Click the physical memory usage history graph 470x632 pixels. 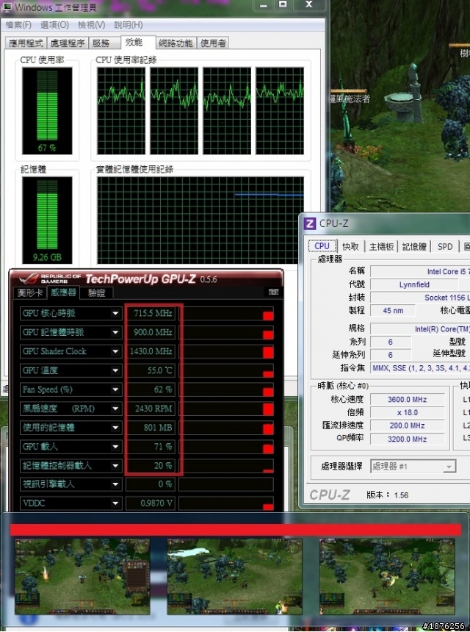tap(200, 220)
